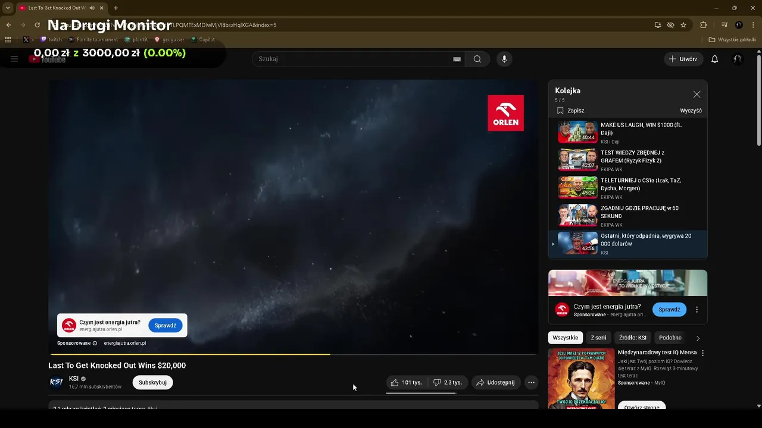Screen dimensions: 762x428
Task: Select the 'Podobne' filter chip
Action: [x=670, y=338]
